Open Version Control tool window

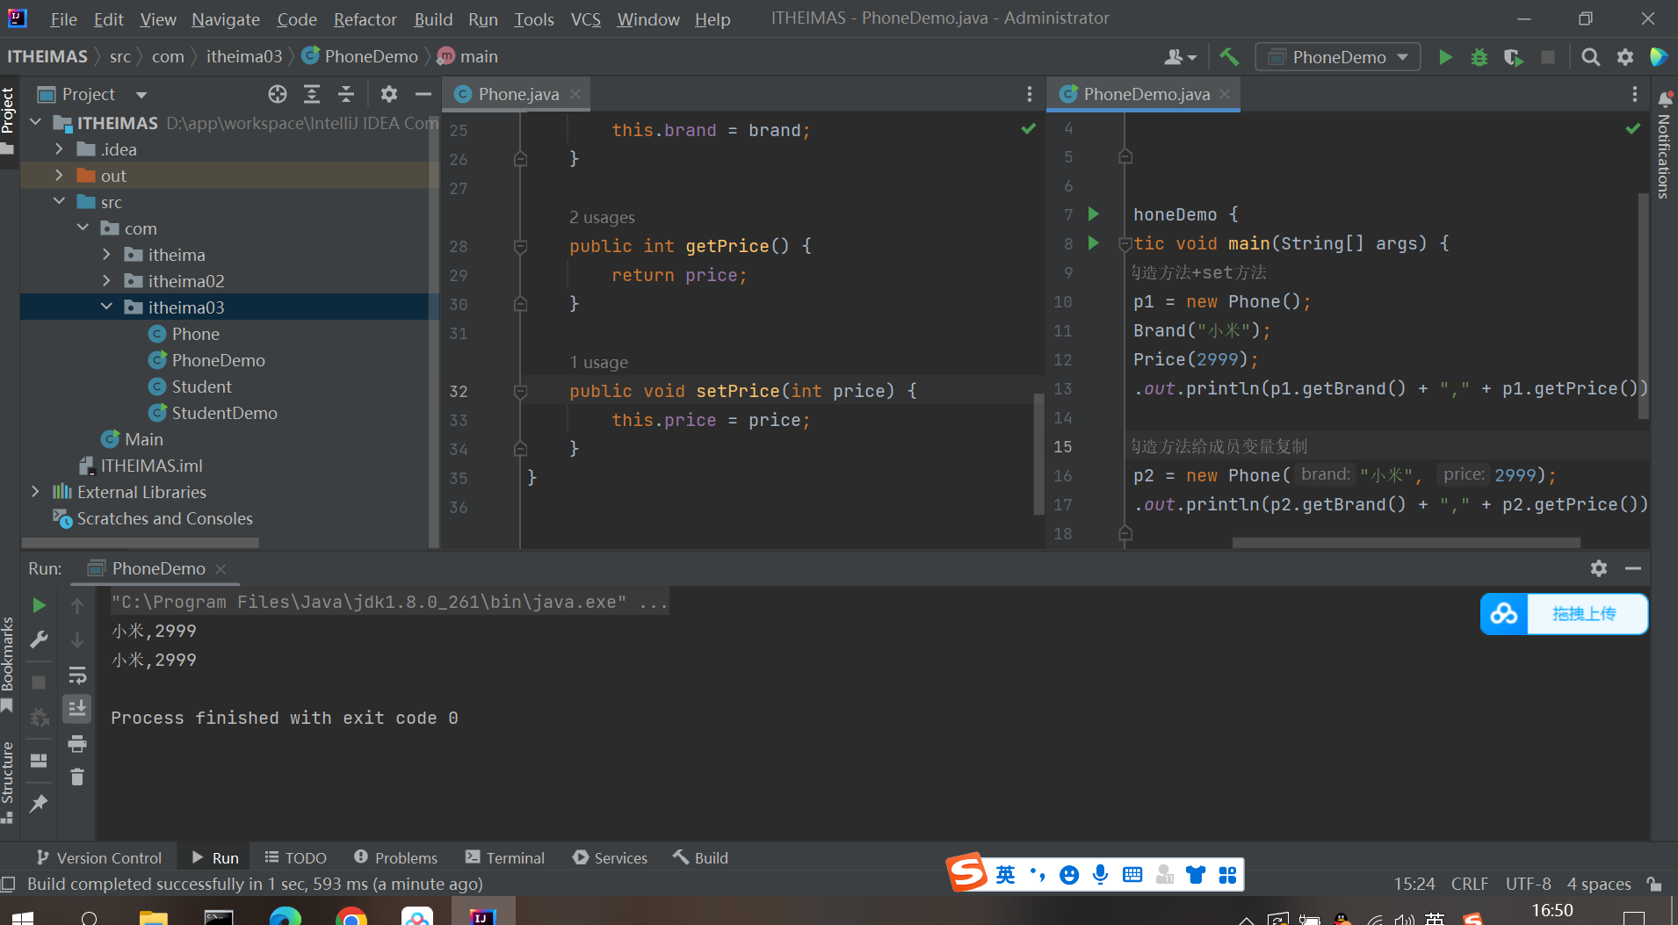99,857
